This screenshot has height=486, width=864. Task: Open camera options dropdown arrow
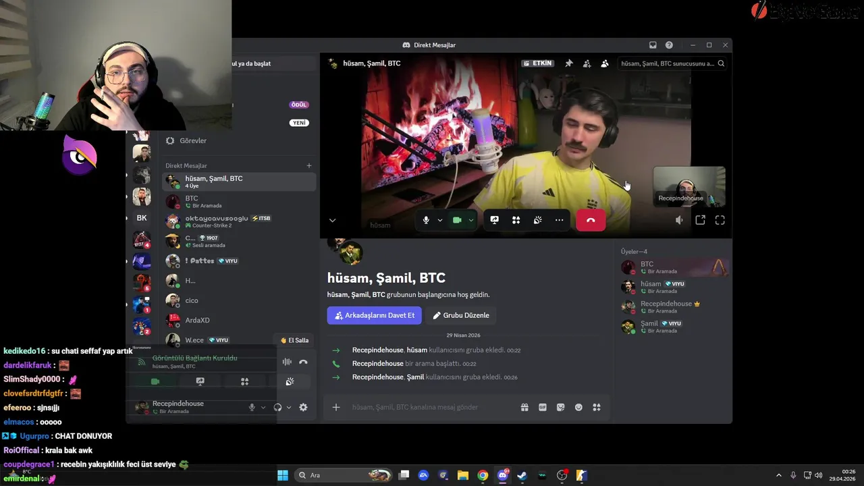click(x=471, y=220)
